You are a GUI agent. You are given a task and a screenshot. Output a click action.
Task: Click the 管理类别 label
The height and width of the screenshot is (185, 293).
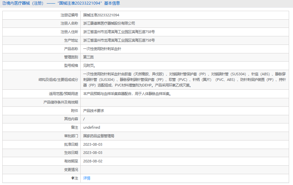(71, 57)
